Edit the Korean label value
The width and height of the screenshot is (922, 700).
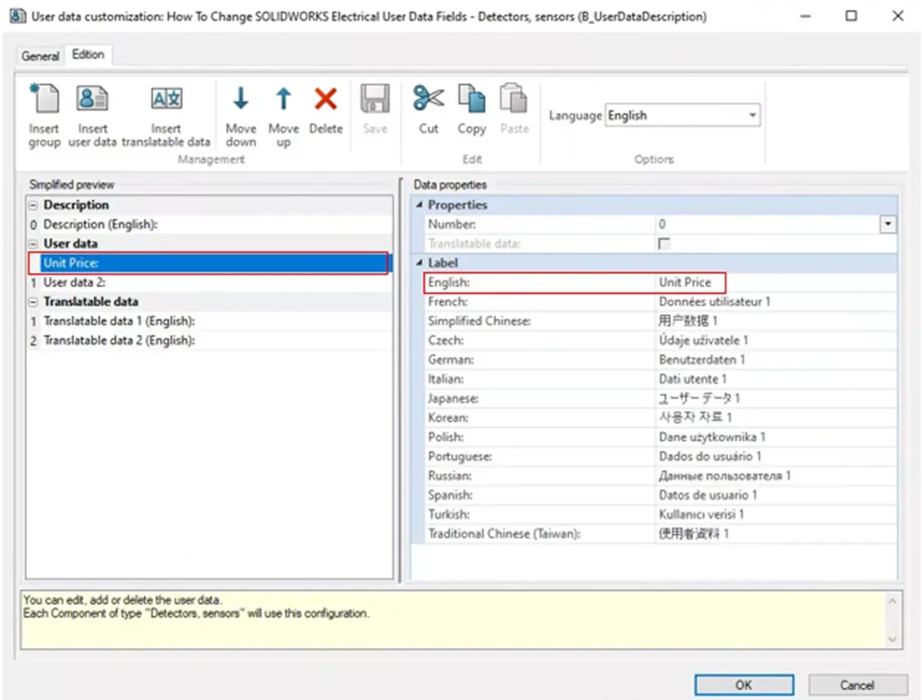pos(775,418)
